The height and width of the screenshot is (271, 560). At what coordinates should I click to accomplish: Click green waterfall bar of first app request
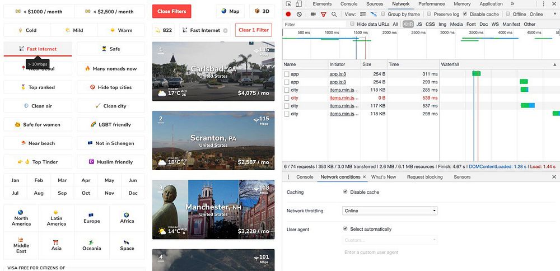coord(477,73)
